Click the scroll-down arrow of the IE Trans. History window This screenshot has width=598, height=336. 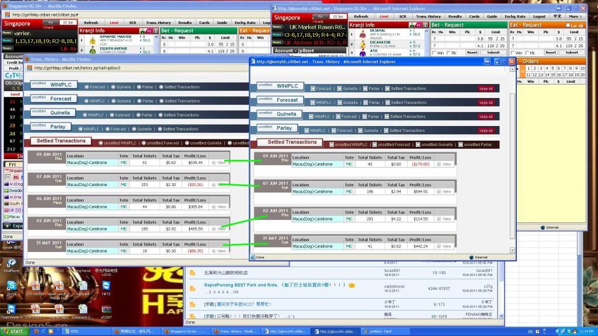(512, 250)
